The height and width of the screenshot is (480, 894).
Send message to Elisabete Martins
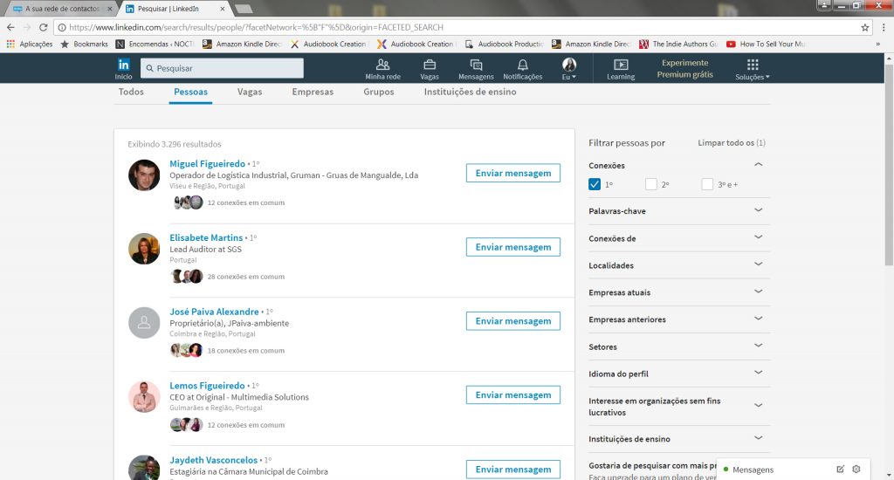[513, 247]
